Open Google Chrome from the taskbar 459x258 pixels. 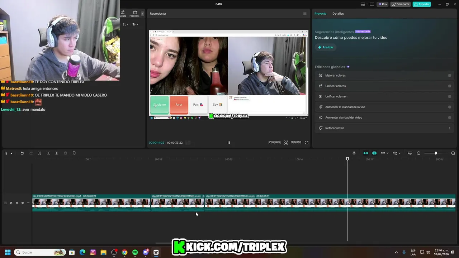coord(124,252)
